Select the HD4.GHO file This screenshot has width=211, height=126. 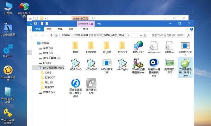tap(76, 65)
